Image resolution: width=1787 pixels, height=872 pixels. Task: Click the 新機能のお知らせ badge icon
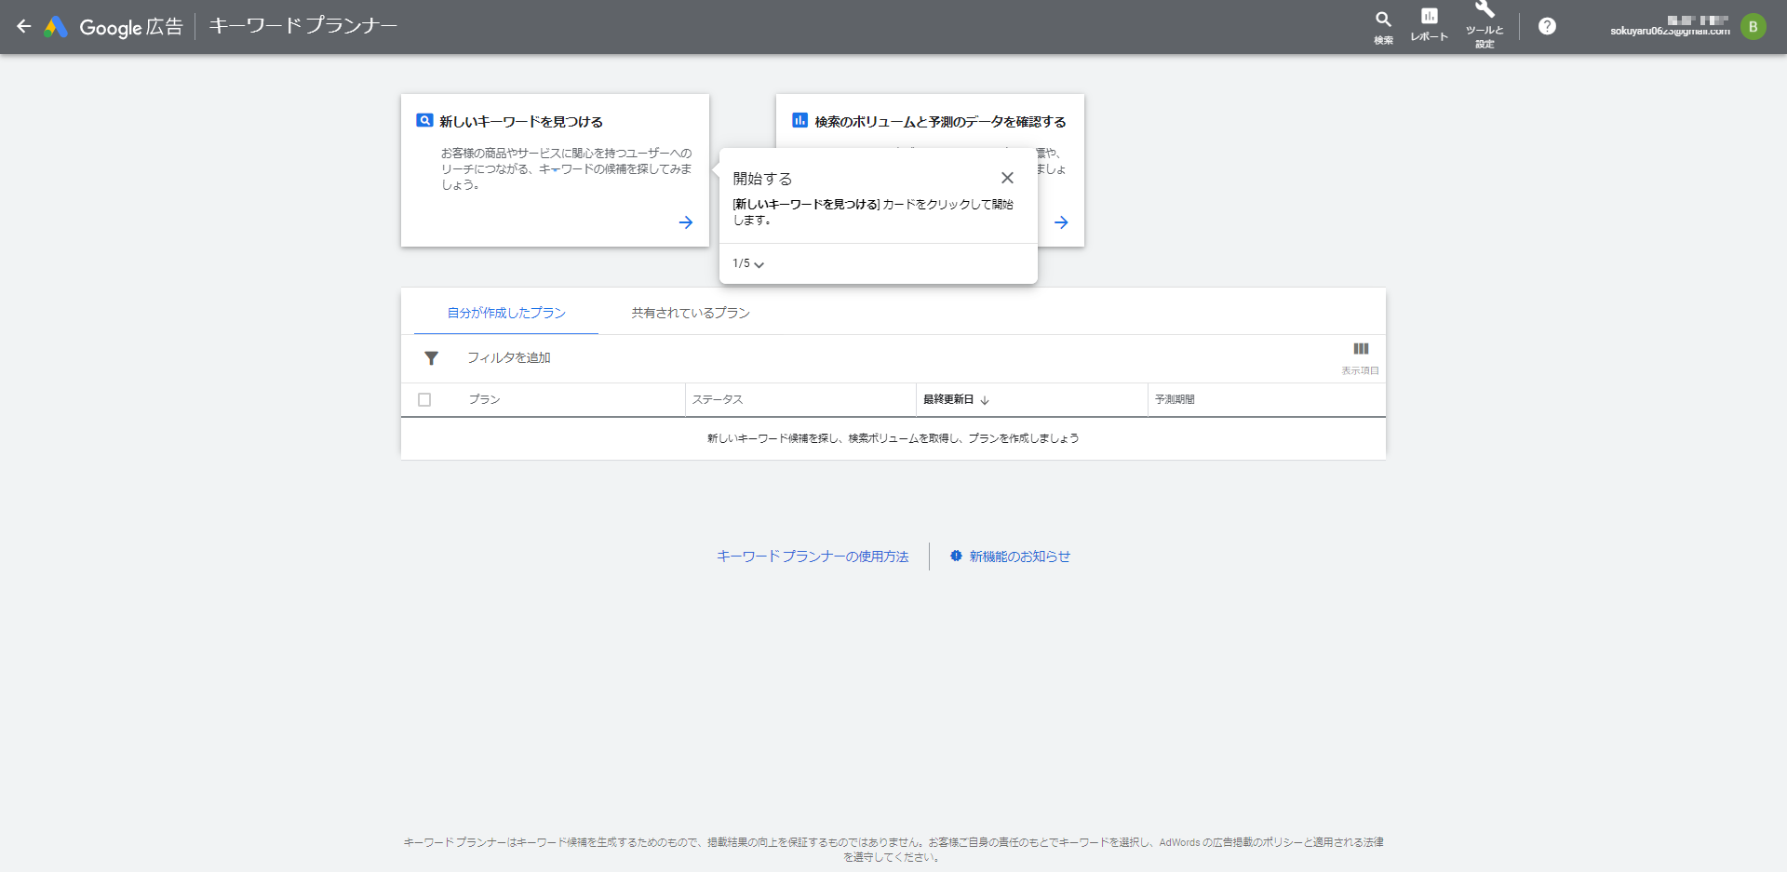click(x=956, y=556)
